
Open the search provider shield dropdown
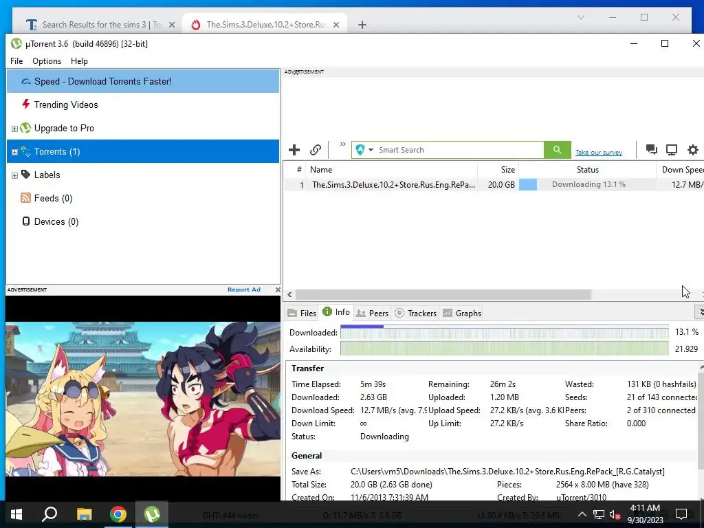pyautogui.click(x=364, y=150)
